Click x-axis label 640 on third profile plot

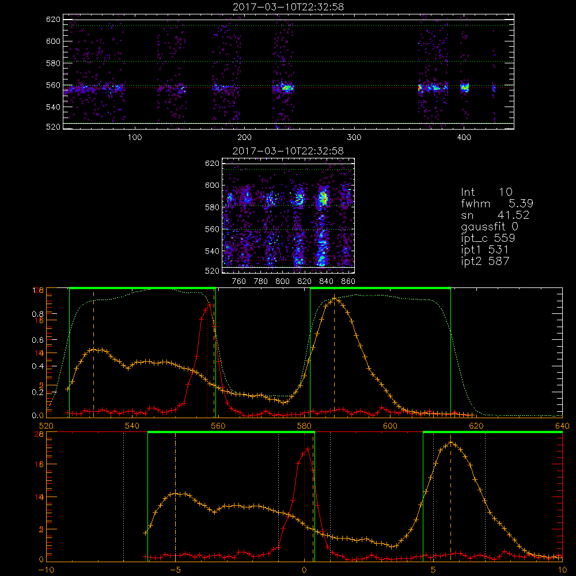pos(562,426)
